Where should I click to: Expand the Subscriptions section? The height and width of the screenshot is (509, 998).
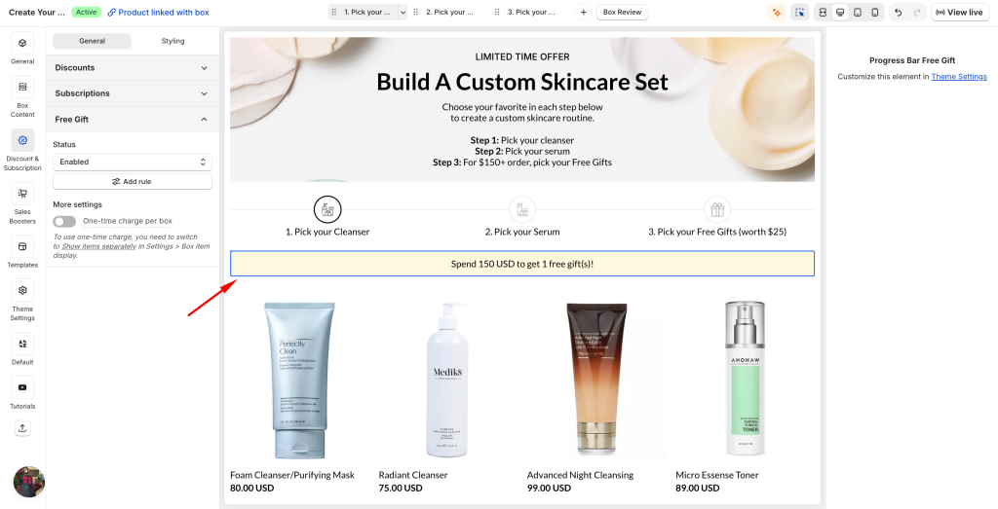132,93
